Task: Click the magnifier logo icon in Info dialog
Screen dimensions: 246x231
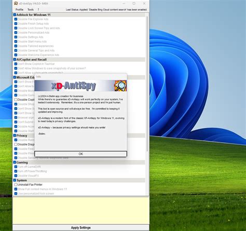Action: [120, 86]
